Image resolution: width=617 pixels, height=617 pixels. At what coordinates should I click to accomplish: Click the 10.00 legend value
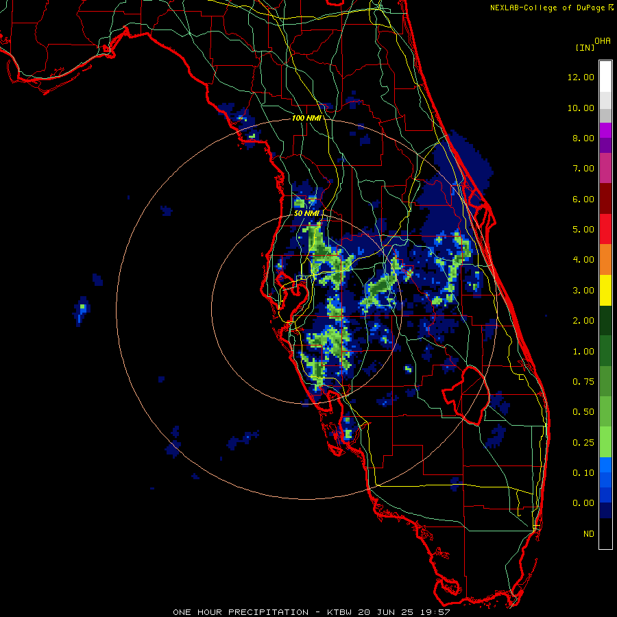click(x=581, y=108)
